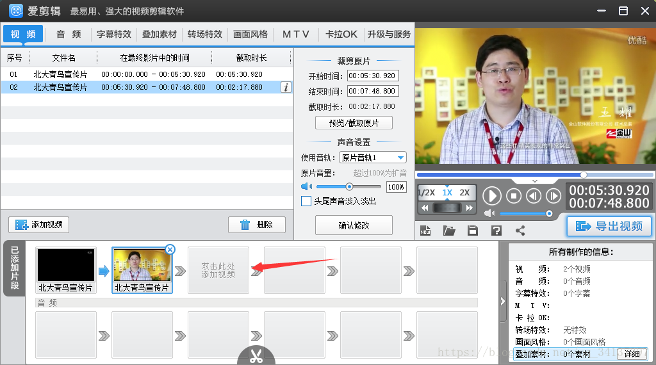Enable 头尾声音淡入淡出 checkbox
This screenshot has height=365, width=656.
306,201
